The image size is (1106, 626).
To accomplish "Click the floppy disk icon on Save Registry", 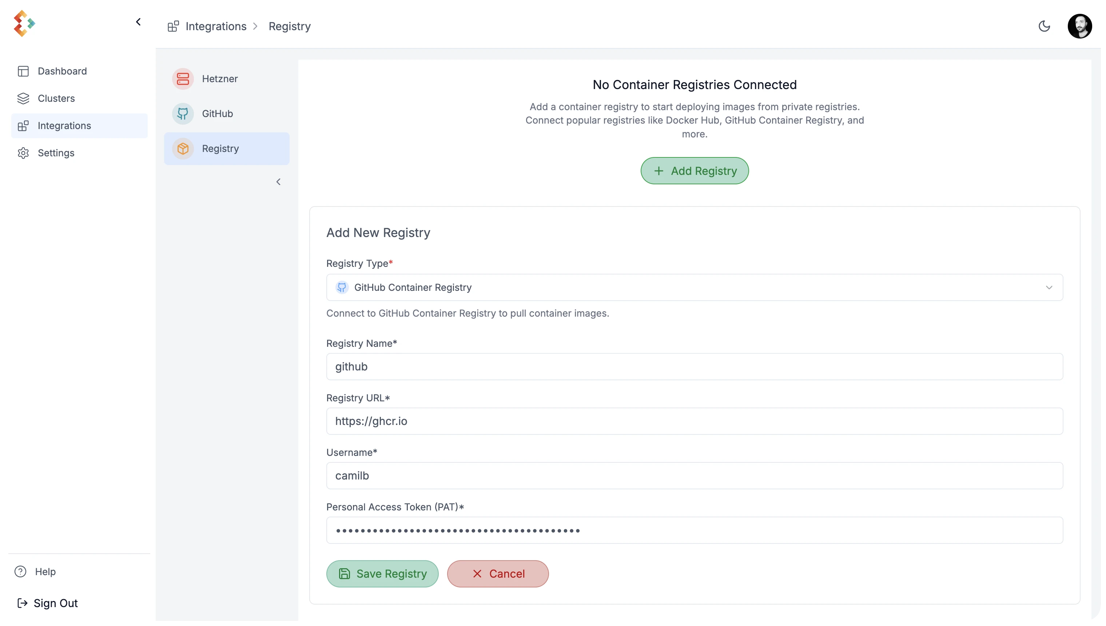I will pyautogui.click(x=345, y=575).
